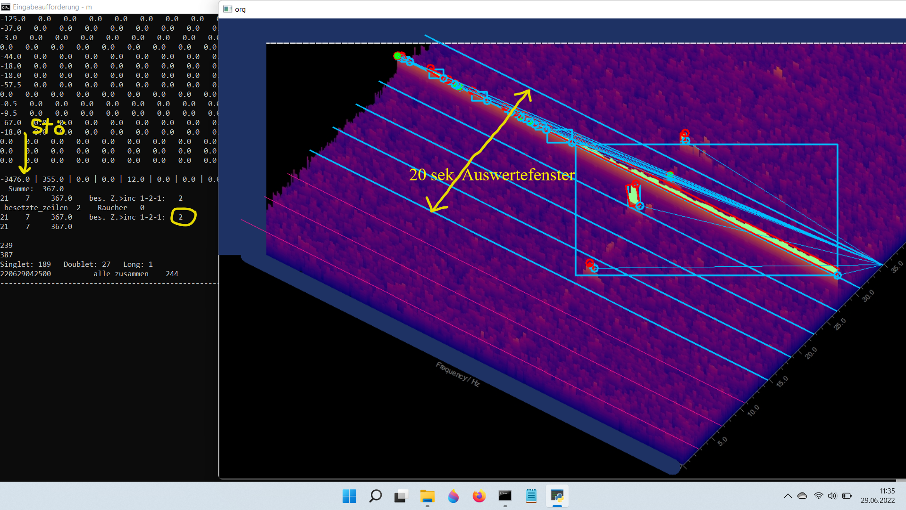Viewport: 906px width, 510px height.
Task: Click the 10.0 axis tick label
Action: [753, 410]
